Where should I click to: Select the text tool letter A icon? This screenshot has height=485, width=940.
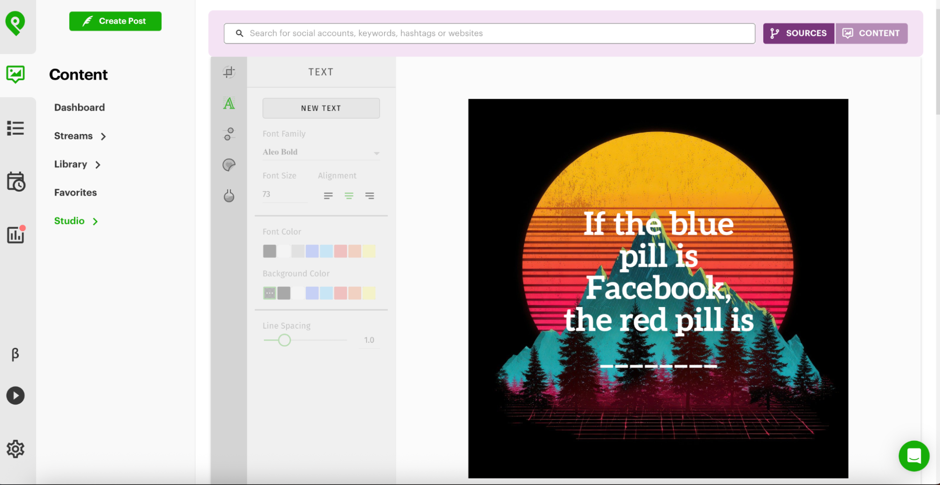point(229,103)
